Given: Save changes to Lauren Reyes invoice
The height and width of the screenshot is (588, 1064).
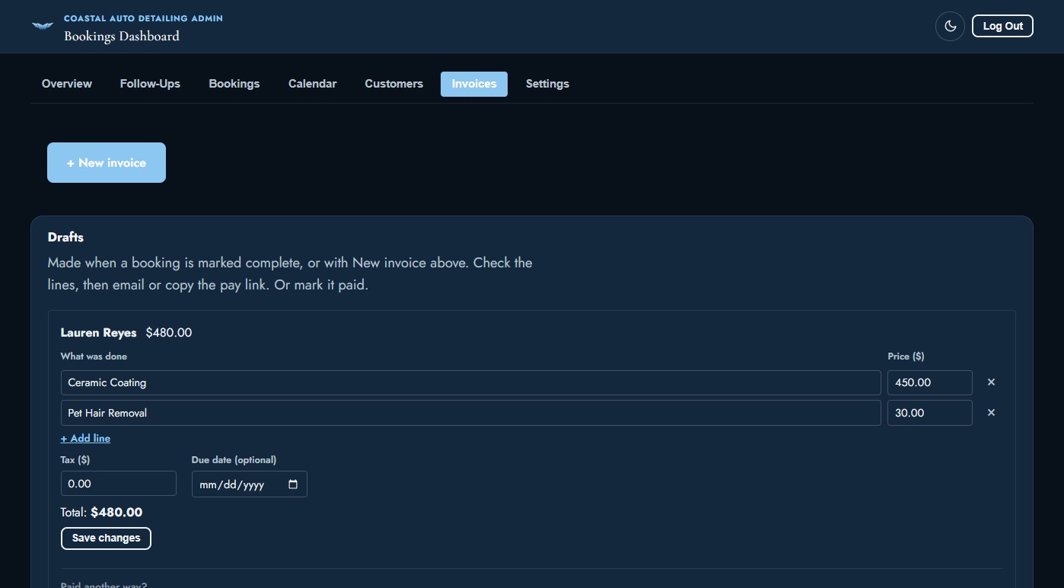Looking at the screenshot, I should (106, 538).
